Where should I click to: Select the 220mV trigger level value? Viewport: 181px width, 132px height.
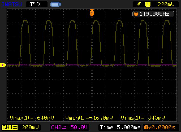(166, 5)
